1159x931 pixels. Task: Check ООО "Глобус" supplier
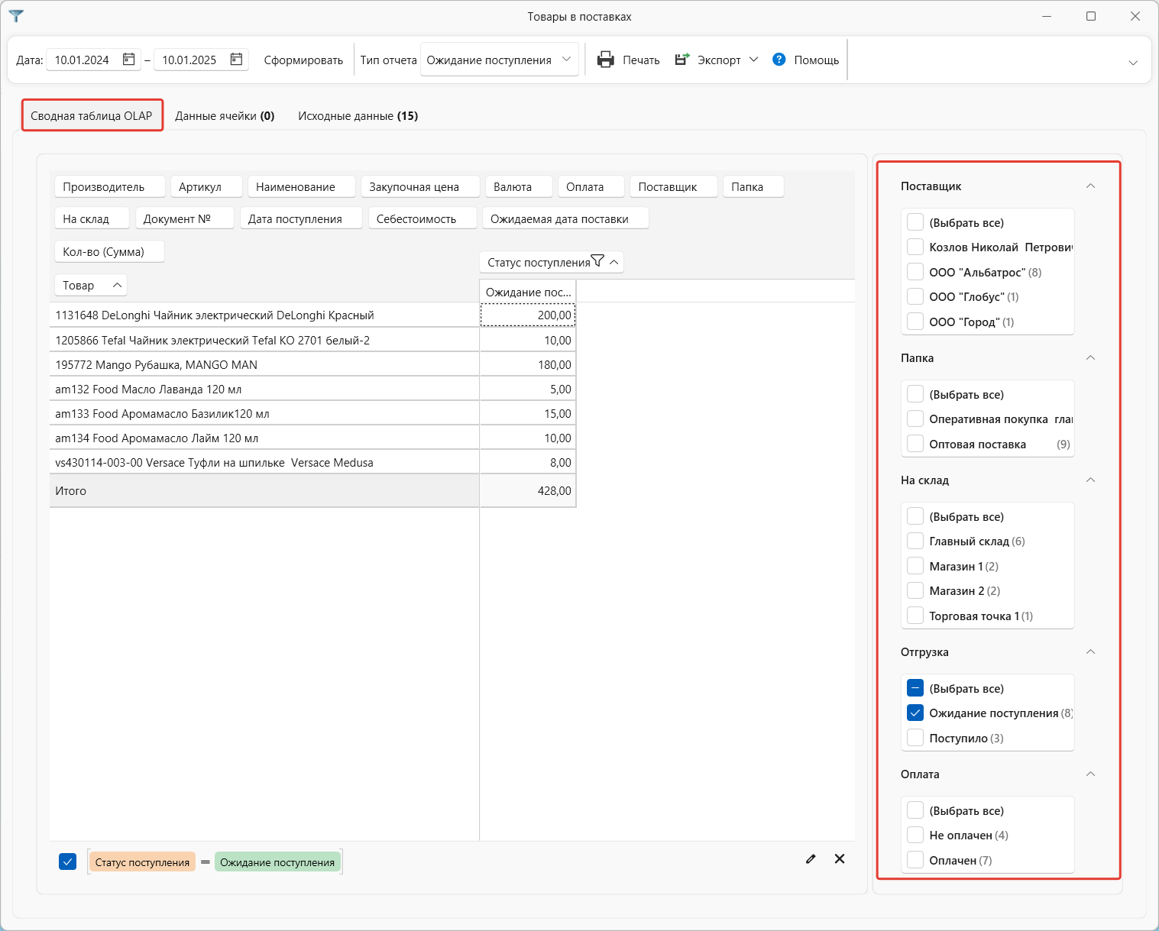point(915,297)
